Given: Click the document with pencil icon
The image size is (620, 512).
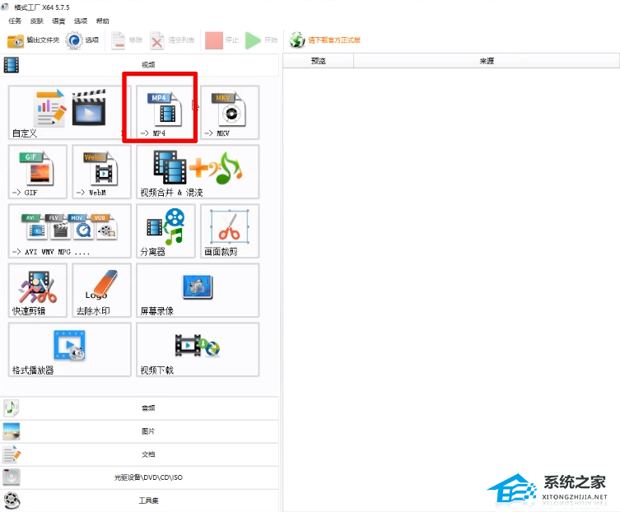Looking at the screenshot, I should tap(12, 454).
